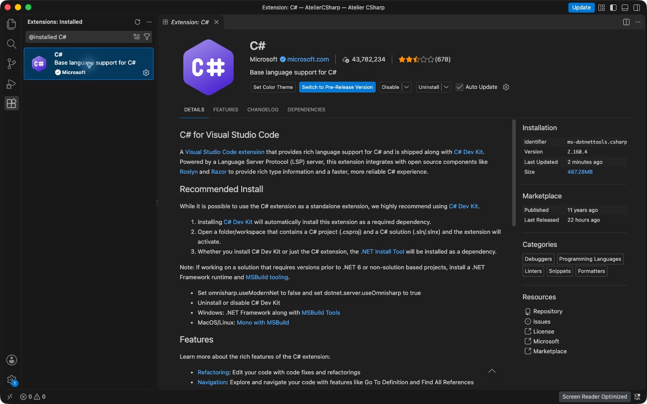647x404 pixels.
Task: Click the extension details vertical scrollbar
Action: 514,173
